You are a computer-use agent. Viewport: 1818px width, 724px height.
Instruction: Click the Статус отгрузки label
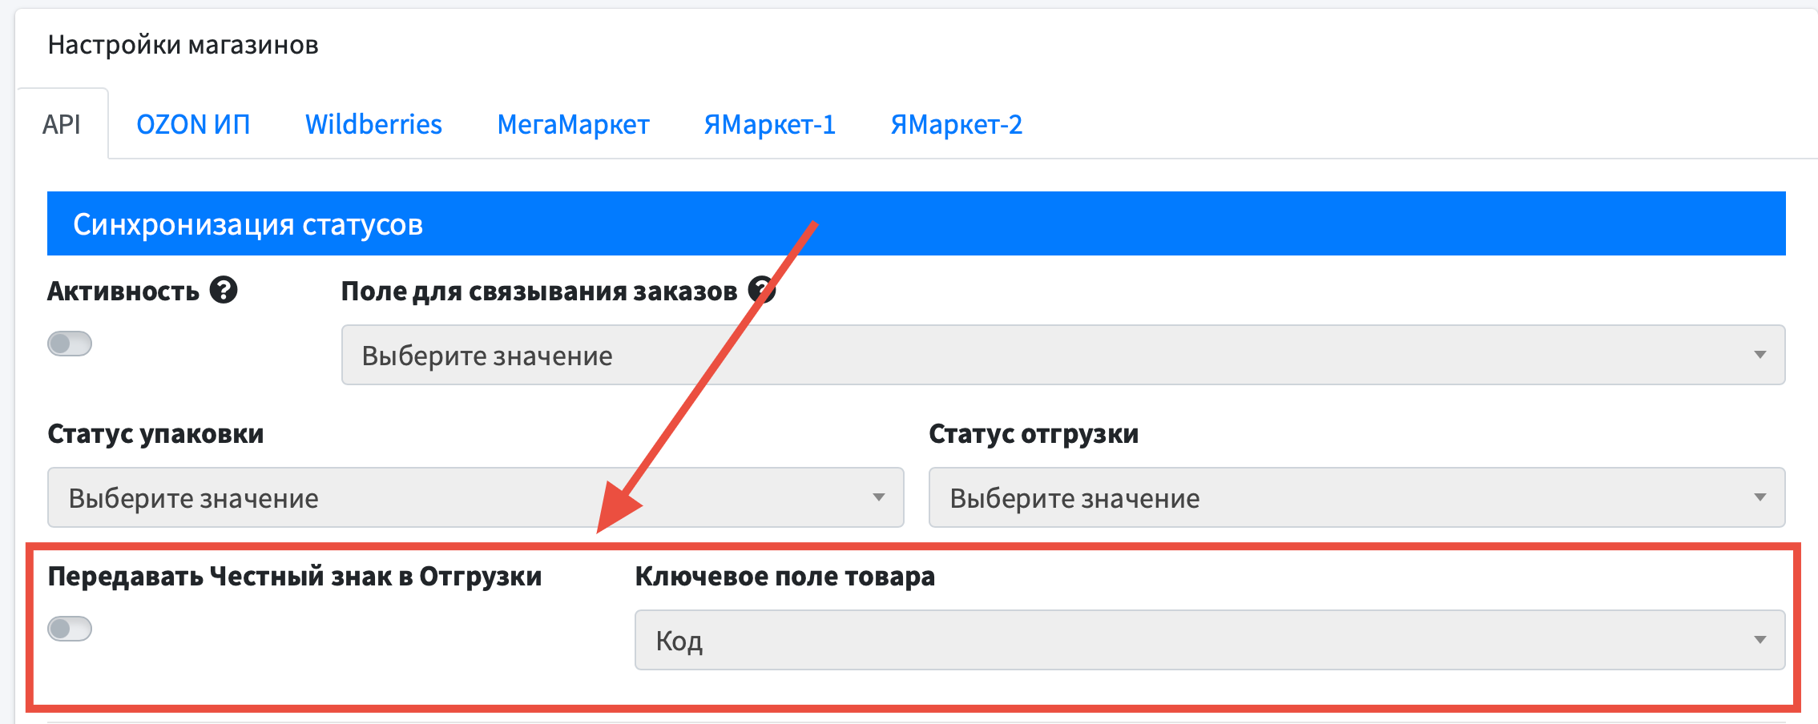click(1034, 433)
